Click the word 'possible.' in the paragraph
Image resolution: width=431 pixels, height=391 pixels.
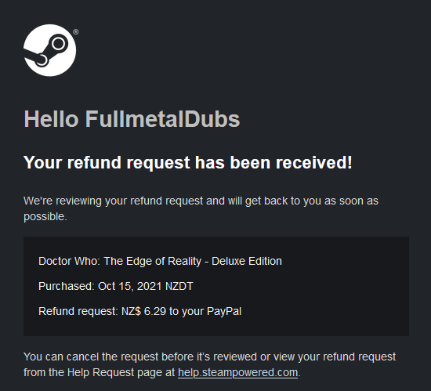[45, 217]
